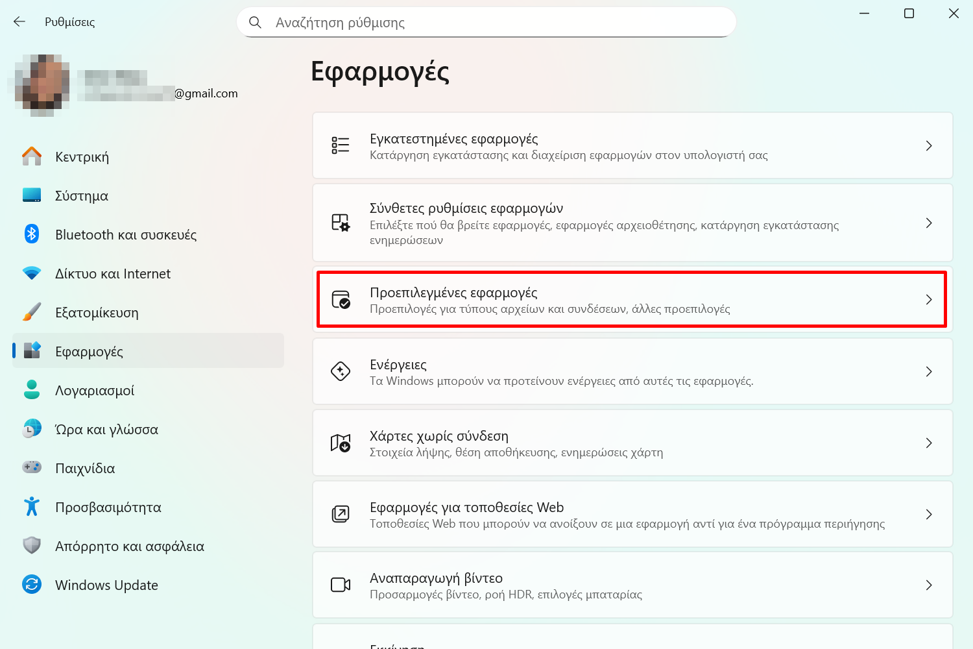Click the back arrow icon
The height and width of the screenshot is (649, 973).
[x=19, y=22]
